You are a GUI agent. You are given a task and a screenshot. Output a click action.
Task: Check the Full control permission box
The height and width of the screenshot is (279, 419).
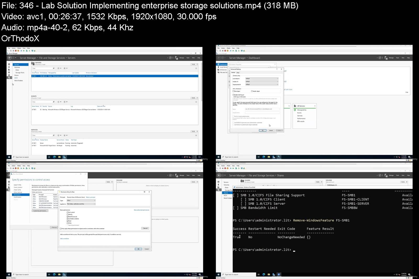(68, 212)
